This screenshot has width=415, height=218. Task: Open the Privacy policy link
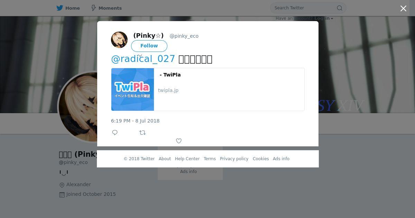(x=234, y=159)
